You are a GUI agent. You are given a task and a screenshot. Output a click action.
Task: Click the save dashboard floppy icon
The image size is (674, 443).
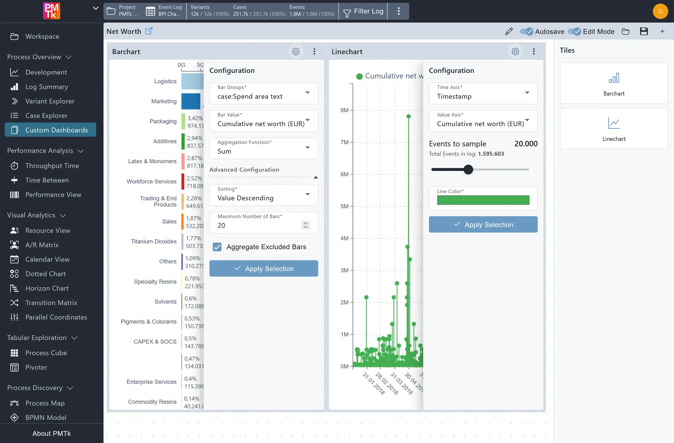644,31
